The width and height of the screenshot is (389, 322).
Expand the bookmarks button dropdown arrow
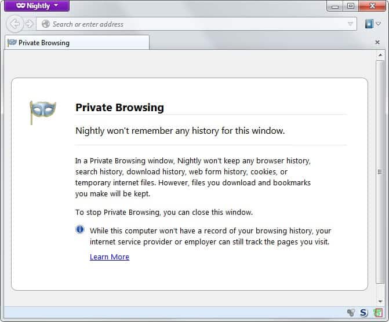click(379, 24)
